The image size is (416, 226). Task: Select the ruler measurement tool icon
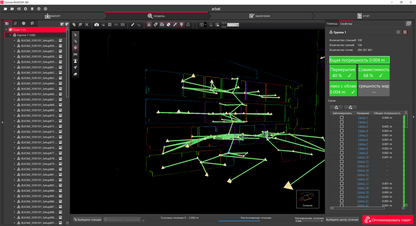pyautogui.click(x=132, y=25)
